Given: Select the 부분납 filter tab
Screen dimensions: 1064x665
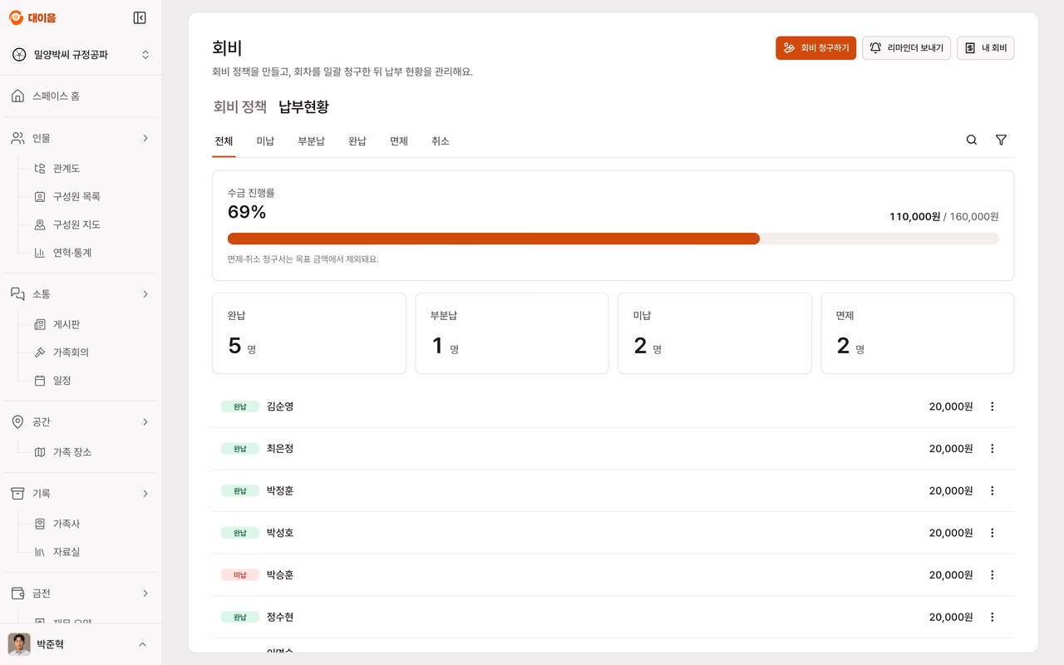Looking at the screenshot, I should pyautogui.click(x=312, y=141).
